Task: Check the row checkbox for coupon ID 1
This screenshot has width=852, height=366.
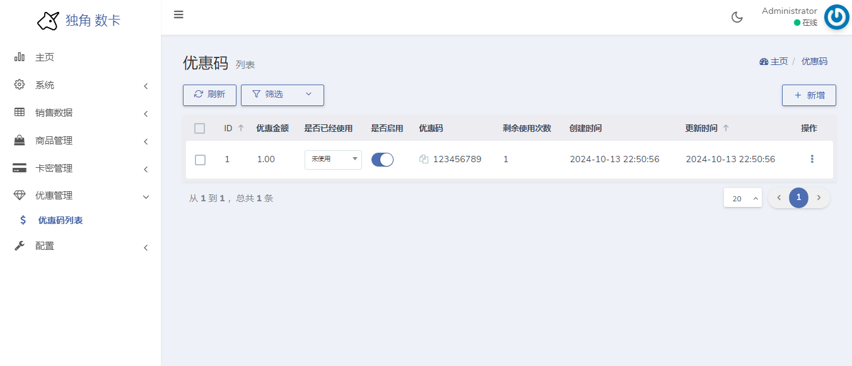Action: tap(200, 160)
